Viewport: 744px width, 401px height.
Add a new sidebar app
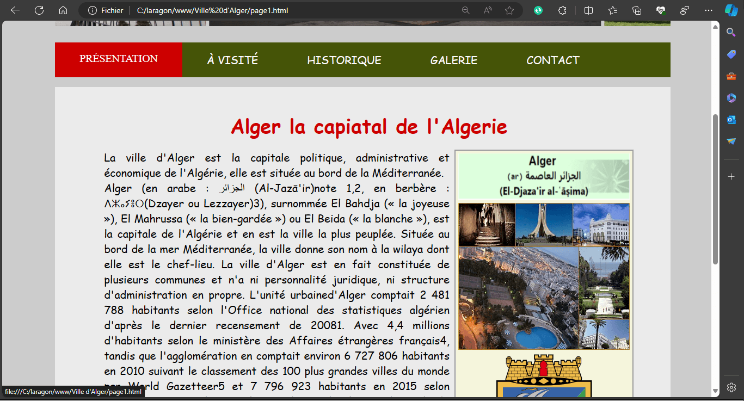coord(731,177)
